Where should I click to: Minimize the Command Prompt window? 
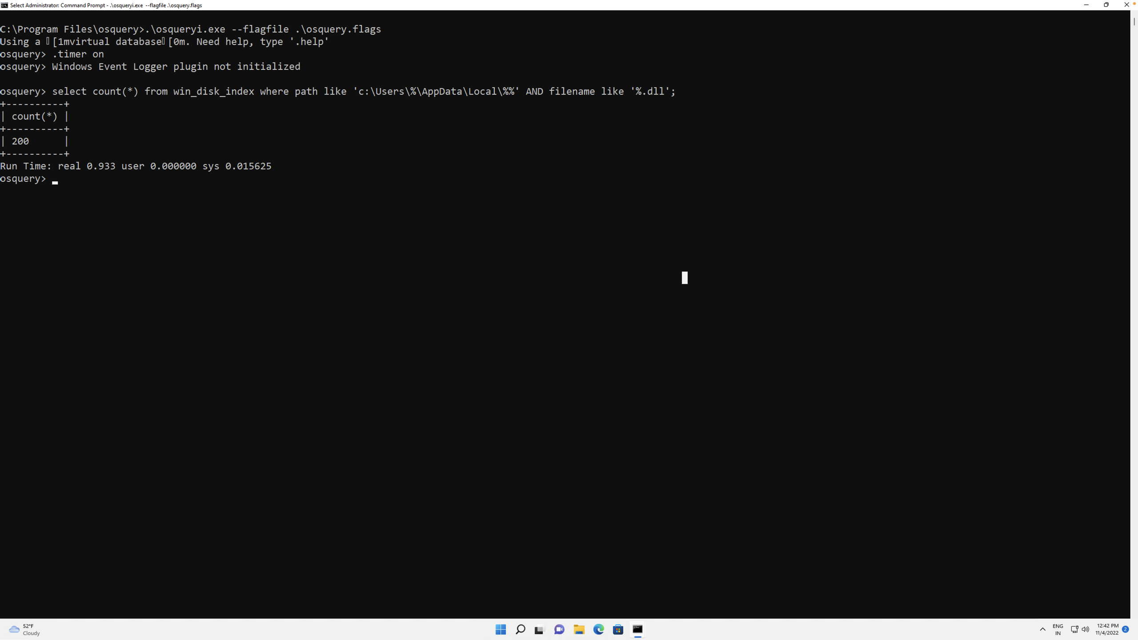1086,5
